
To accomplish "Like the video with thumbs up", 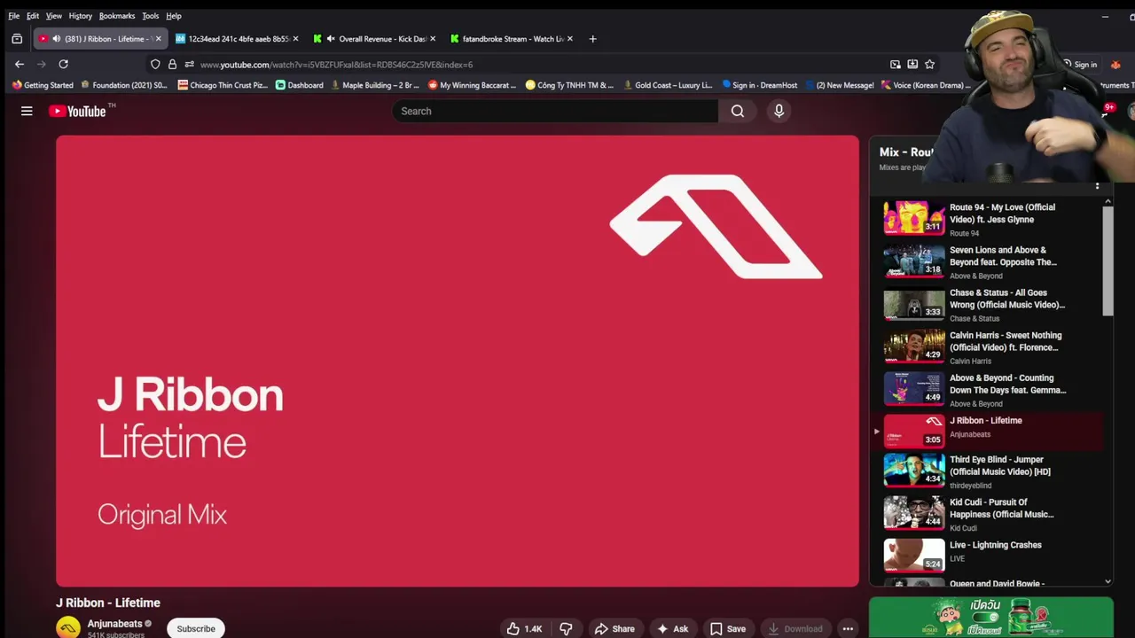I will [524, 628].
